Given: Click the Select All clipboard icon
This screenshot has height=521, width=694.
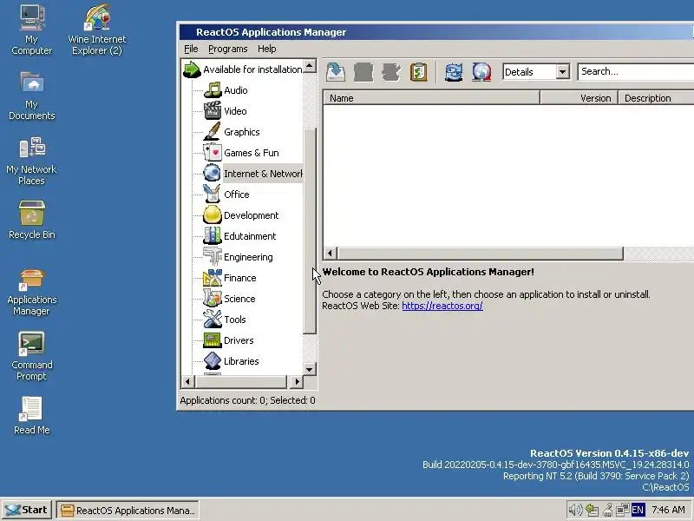Looking at the screenshot, I should 418,72.
